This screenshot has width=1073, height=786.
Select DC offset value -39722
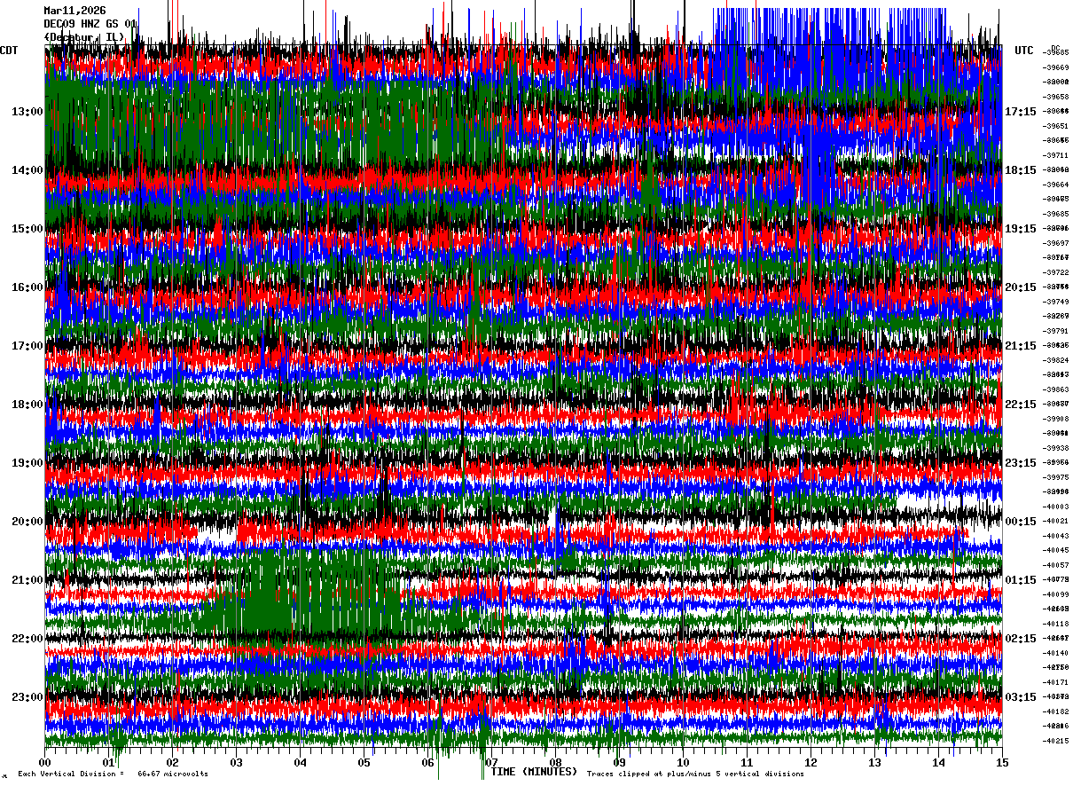click(1056, 272)
